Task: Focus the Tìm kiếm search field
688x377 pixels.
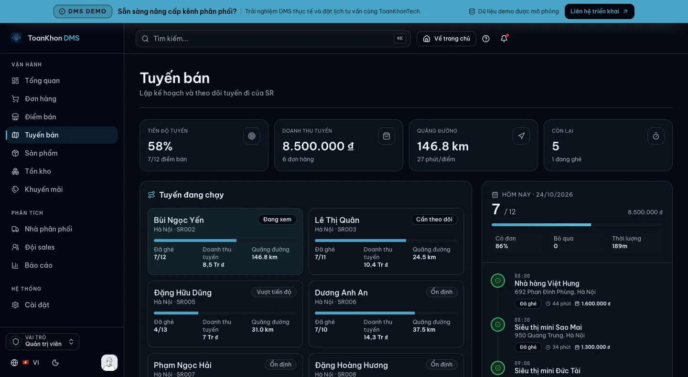Action: tap(273, 39)
